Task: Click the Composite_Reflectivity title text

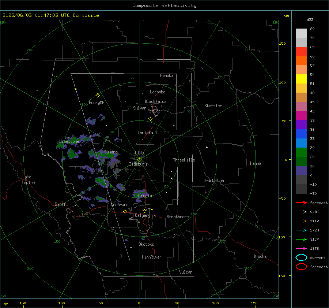Action: point(164,5)
